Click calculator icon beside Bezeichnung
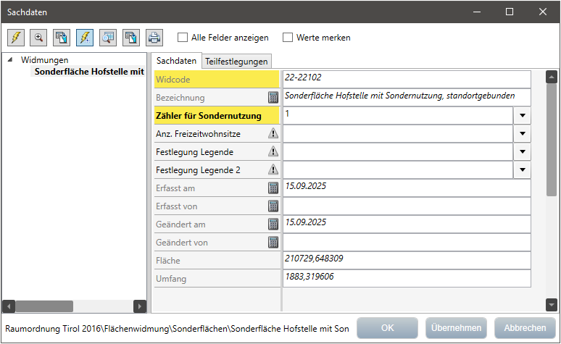Image resolution: width=561 pixels, height=344 pixels. 273,97
